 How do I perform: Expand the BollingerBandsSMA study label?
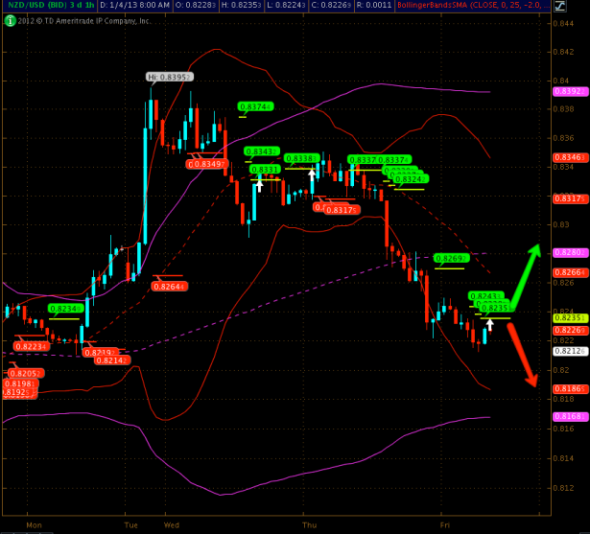[521, 7]
